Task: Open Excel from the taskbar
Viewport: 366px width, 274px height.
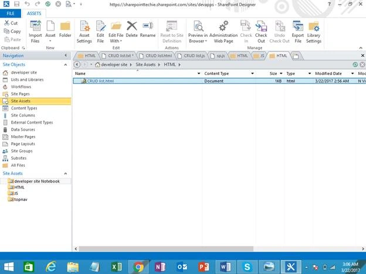Action: pyautogui.click(x=117, y=266)
